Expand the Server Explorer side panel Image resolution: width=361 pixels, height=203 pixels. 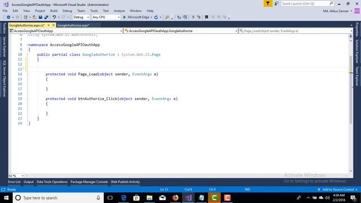[x=4, y=47]
